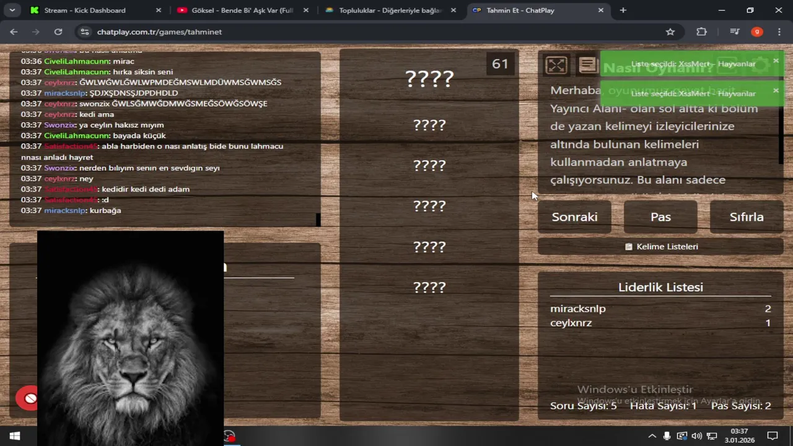Close the Topluluklar tab
Screen dimensions: 793x446
pos(453,11)
